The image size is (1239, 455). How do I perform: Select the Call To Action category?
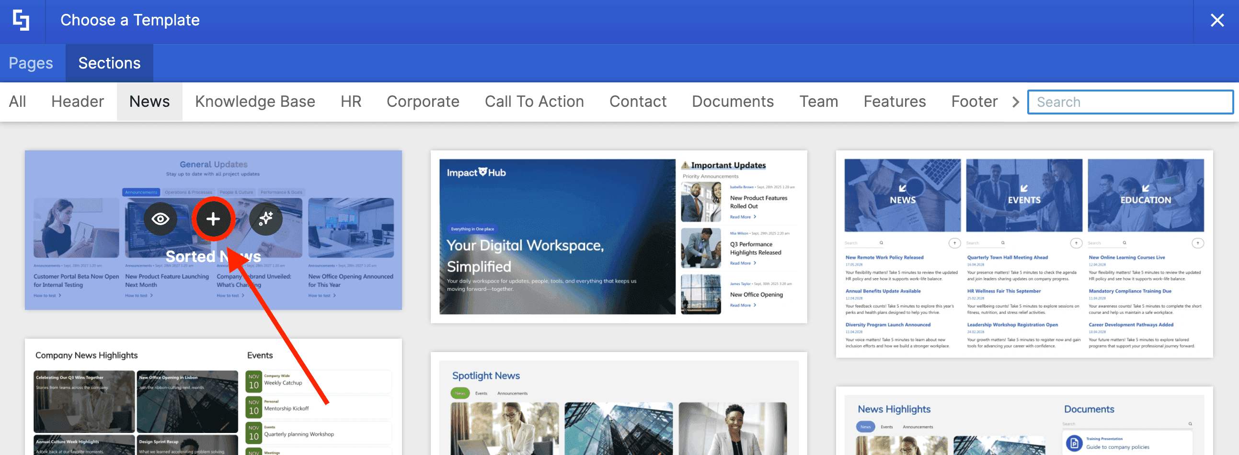[x=534, y=102]
